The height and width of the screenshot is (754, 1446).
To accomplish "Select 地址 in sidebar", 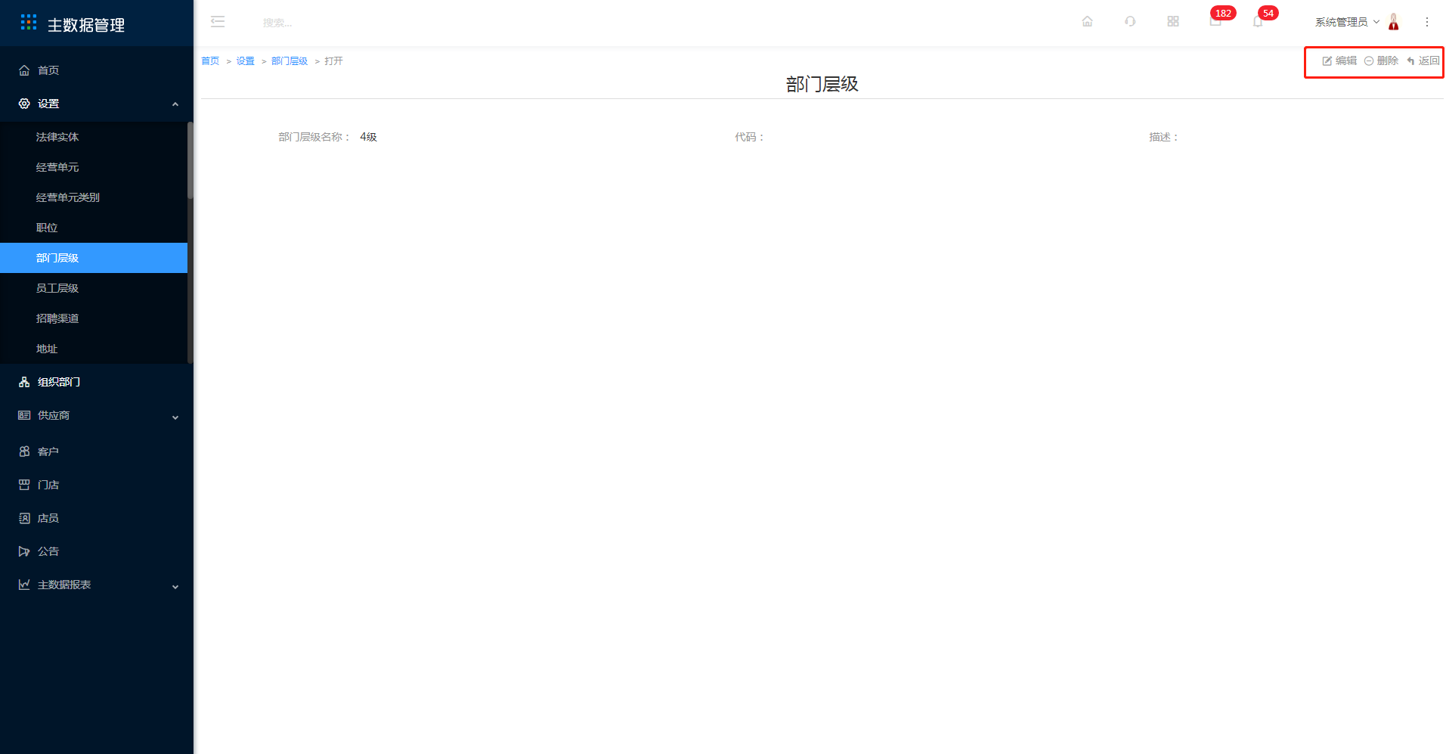I will pos(94,349).
